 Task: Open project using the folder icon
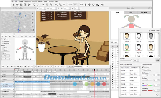pos(17,5)
